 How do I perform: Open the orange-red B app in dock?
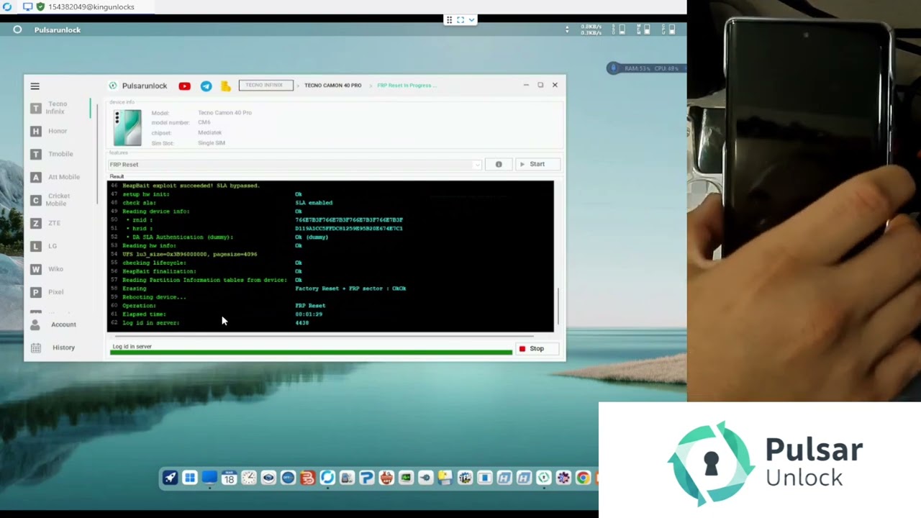pos(308,478)
